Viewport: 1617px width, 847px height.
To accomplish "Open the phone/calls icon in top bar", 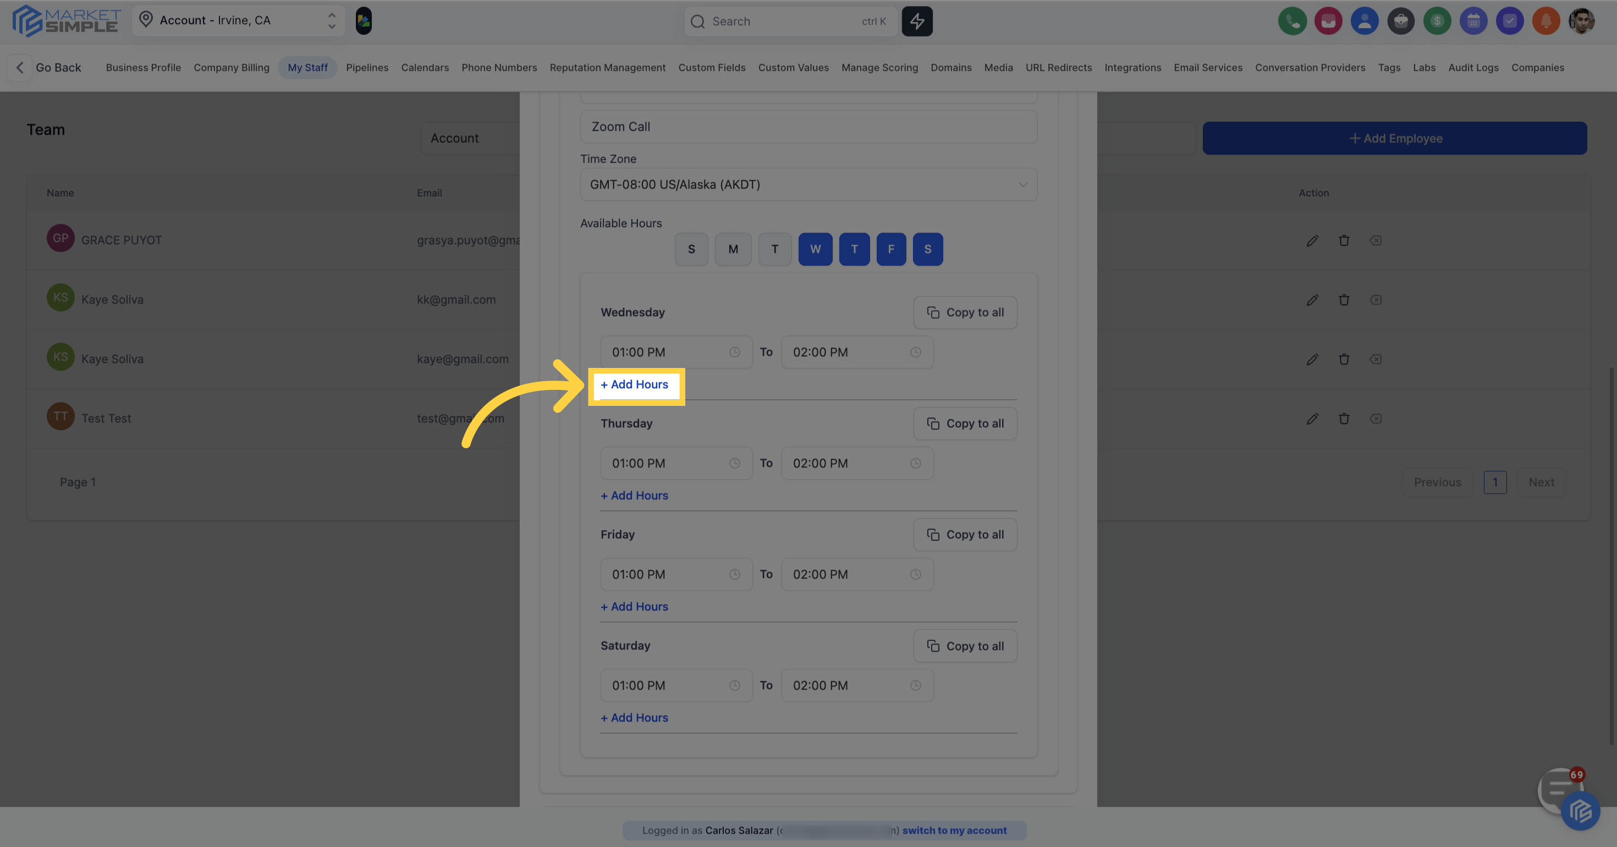I will (1292, 21).
